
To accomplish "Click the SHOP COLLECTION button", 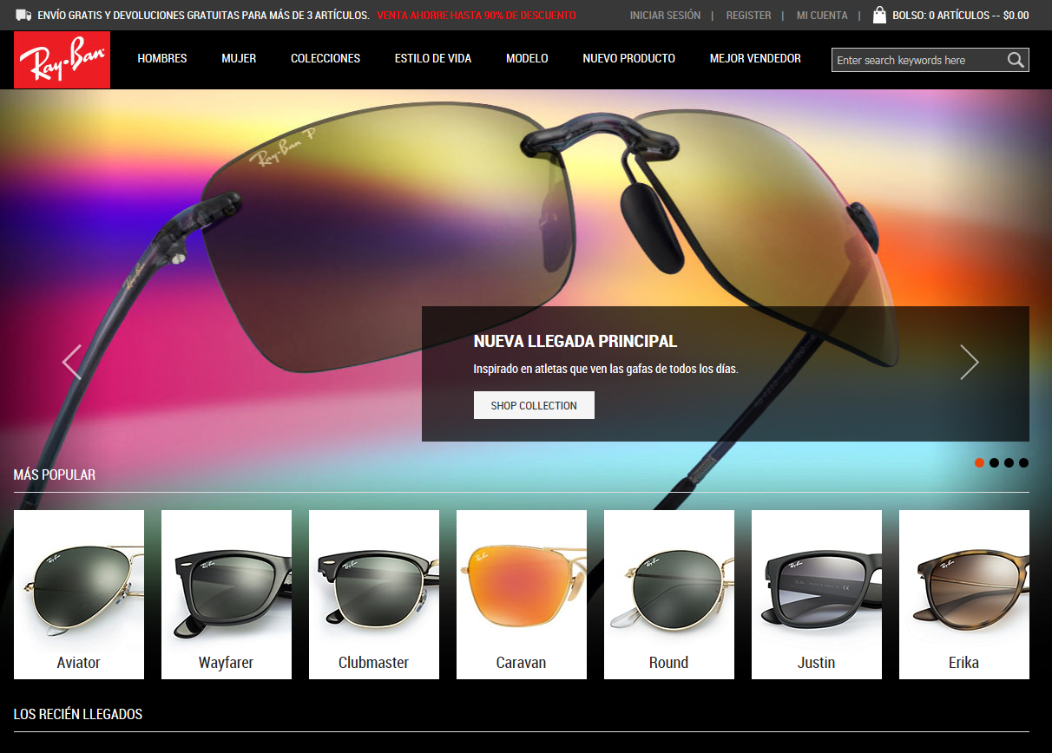I will 534,405.
